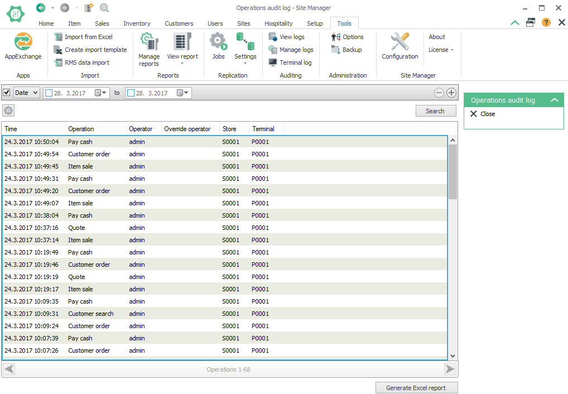Screen dimensions: 568x394
Task: Click the Generate Excel report button
Action: [416, 387]
